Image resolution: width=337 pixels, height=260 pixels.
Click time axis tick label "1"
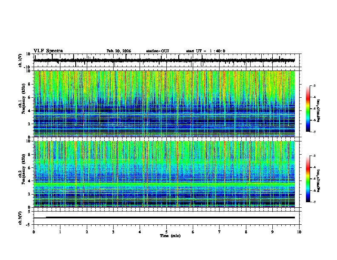pos(60,232)
